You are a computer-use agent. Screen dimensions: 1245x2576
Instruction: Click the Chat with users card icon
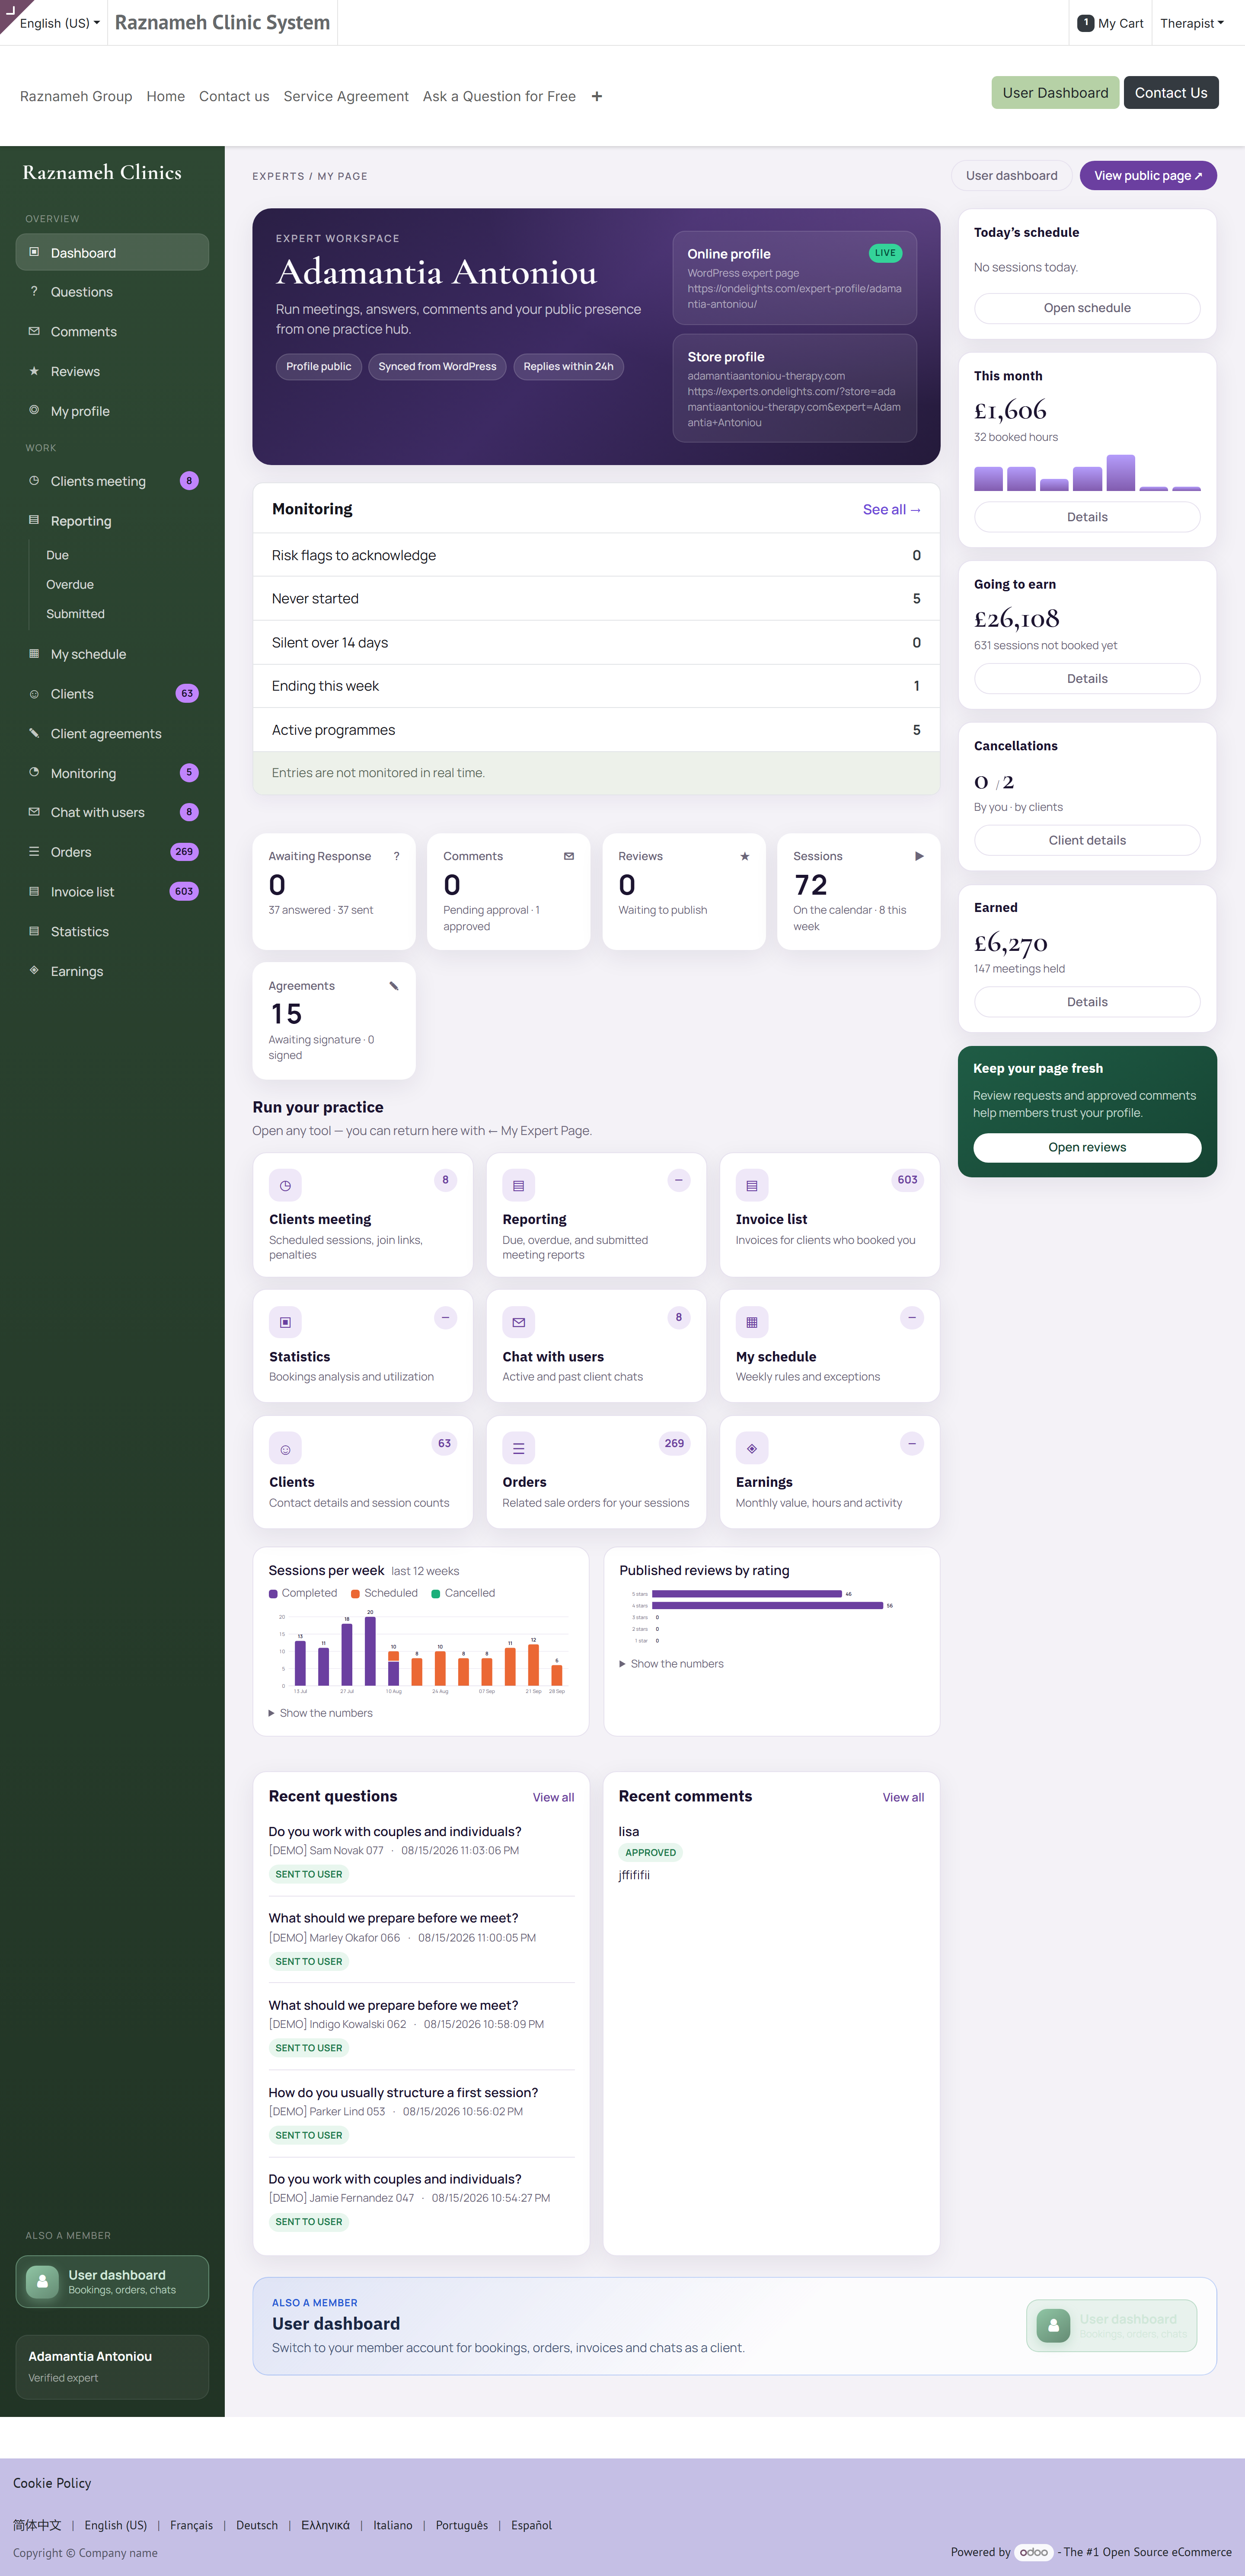click(518, 1322)
